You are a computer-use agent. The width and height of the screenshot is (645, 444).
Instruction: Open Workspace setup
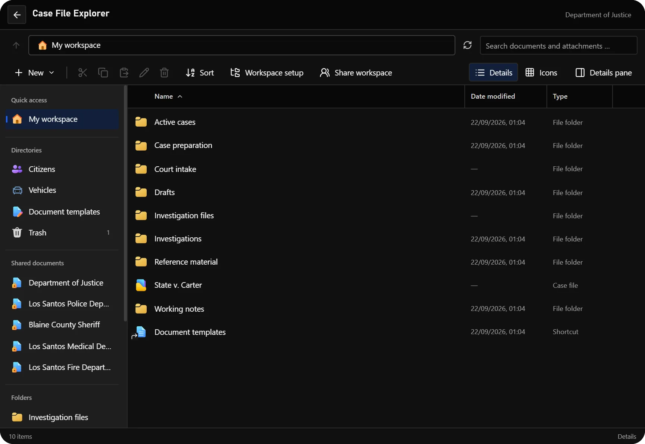267,73
